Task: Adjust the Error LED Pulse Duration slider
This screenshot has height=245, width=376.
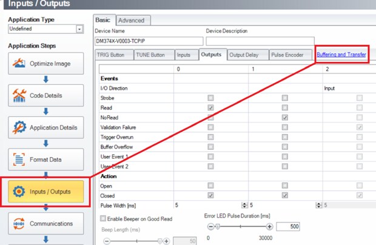Action: tap(217, 226)
